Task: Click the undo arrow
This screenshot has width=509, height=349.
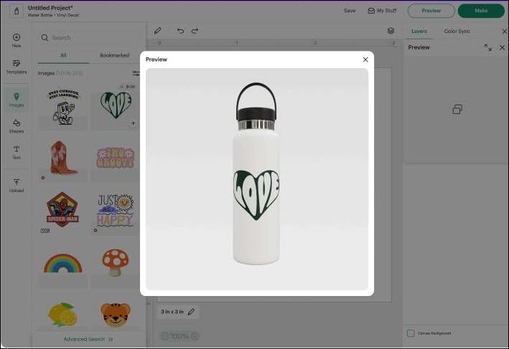Action: coord(180,31)
